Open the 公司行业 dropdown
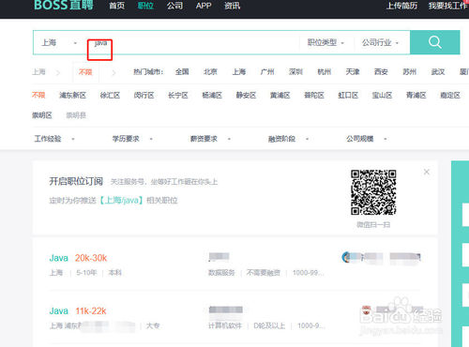The width and height of the screenshot is (469, 347). pyautogui.click(x=380, y=42)
